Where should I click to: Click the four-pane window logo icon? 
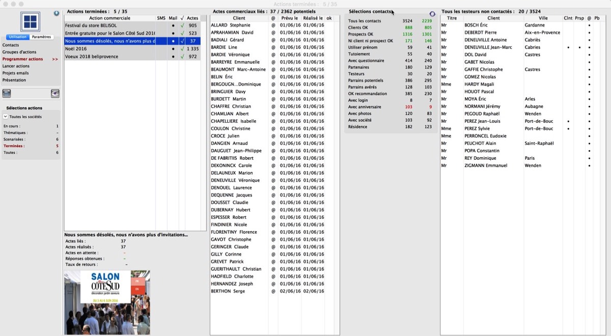pos(30,22)
